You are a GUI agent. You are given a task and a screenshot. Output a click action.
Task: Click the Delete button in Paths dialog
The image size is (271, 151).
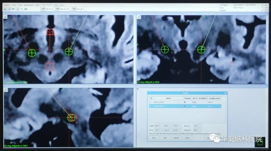click(x=176, y=138)
